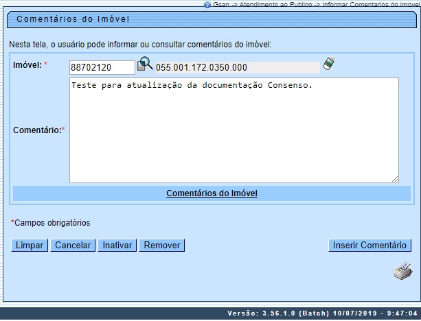Screen dimensions: 421x321
Task: Click the Comentário textarea resize handle
Action: 395,179
